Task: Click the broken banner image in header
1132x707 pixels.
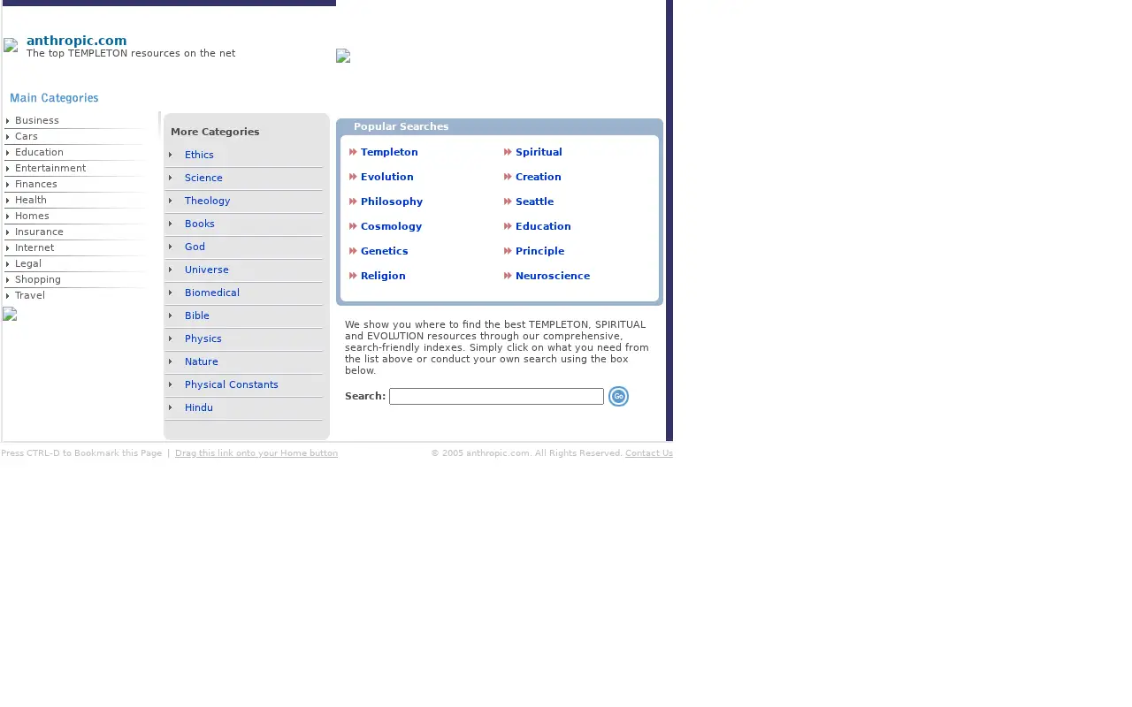Action: (343, 56)
